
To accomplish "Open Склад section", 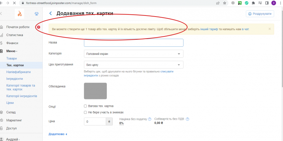I will click(11, 112).
